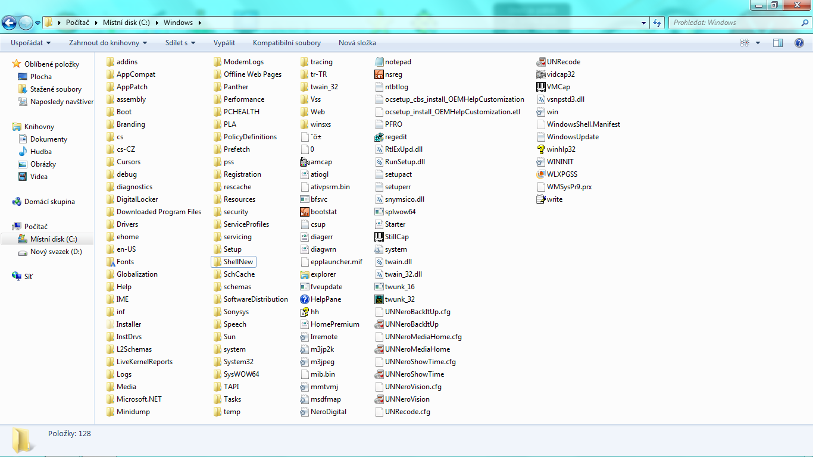Click the view mode icon button

click(745, 43)
